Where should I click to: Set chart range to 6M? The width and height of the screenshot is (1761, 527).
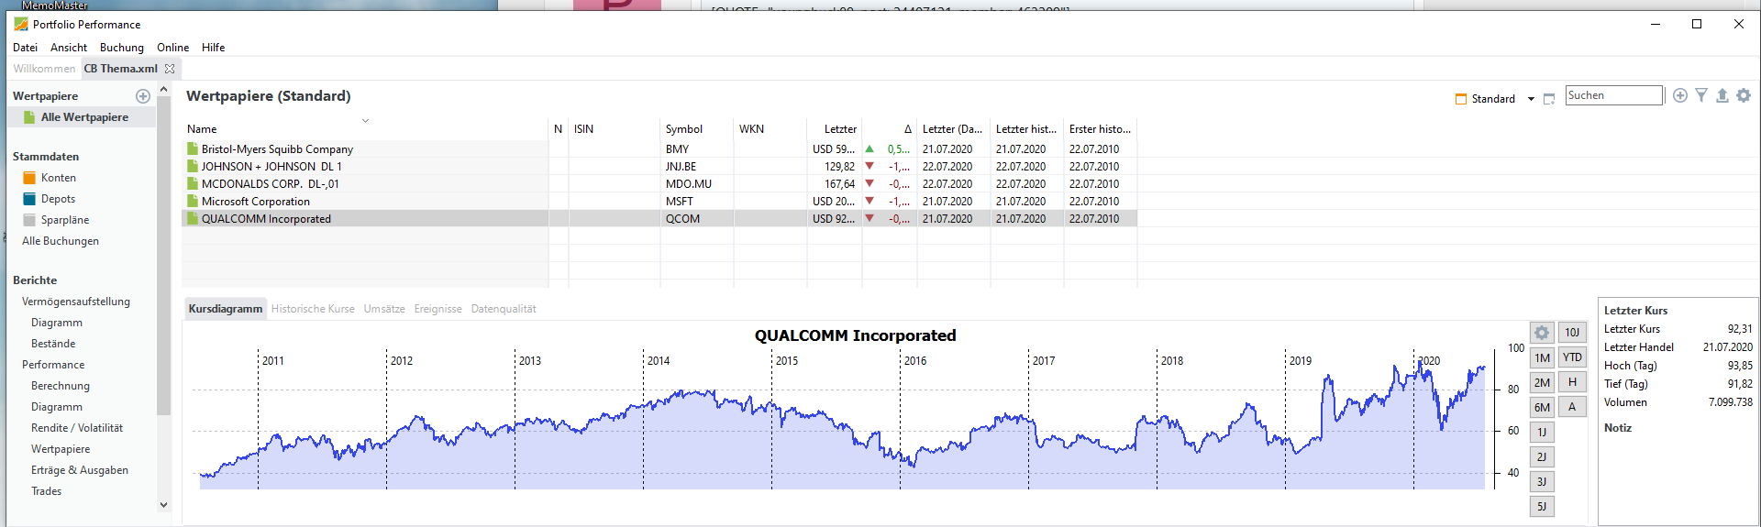pos(1542,407)
